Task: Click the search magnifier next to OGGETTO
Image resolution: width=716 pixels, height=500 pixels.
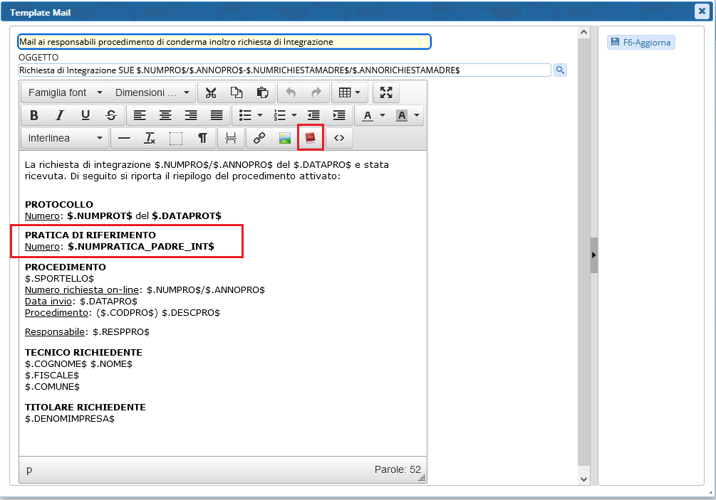Action: pos(560,70)
